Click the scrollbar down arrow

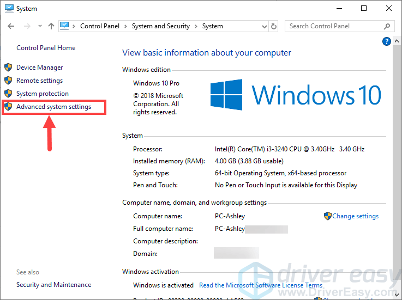[x=397, y=295]
